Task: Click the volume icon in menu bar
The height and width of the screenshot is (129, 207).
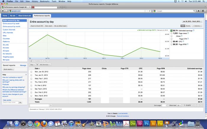Action: [x=186, y=1]
